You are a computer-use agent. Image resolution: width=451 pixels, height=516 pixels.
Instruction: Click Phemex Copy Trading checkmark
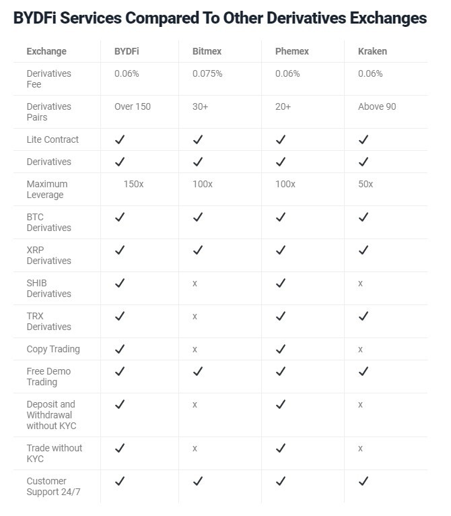pos(281,349)
